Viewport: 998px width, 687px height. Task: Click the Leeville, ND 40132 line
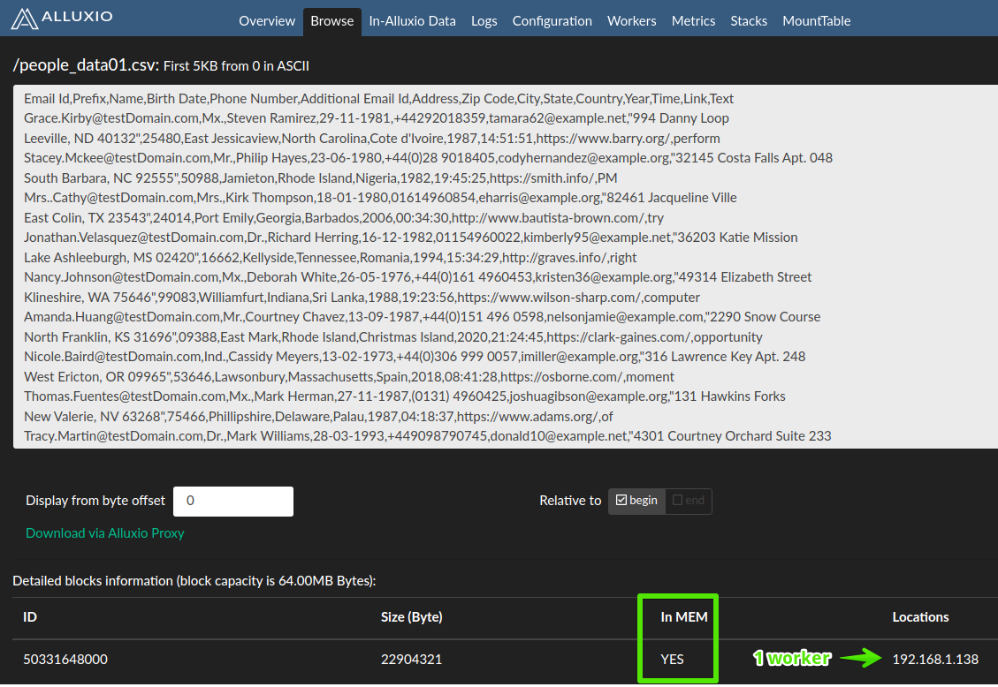click(x=371, y=139)
